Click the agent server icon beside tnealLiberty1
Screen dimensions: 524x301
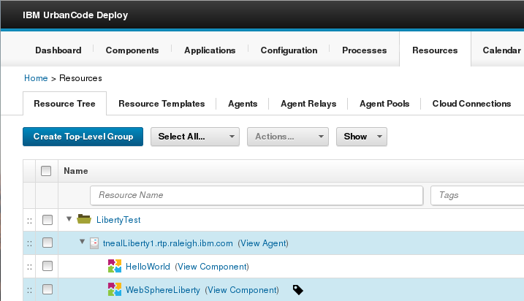click(94, 243)
